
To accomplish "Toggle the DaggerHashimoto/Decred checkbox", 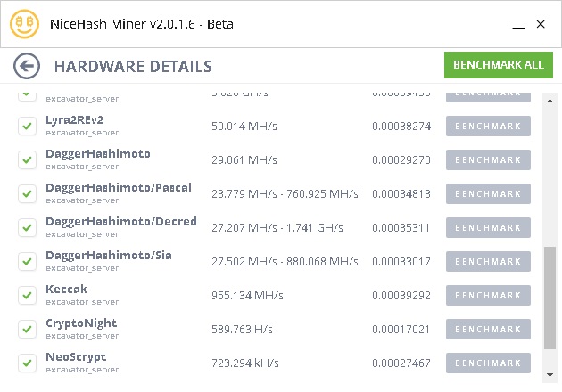I will 28,228.
